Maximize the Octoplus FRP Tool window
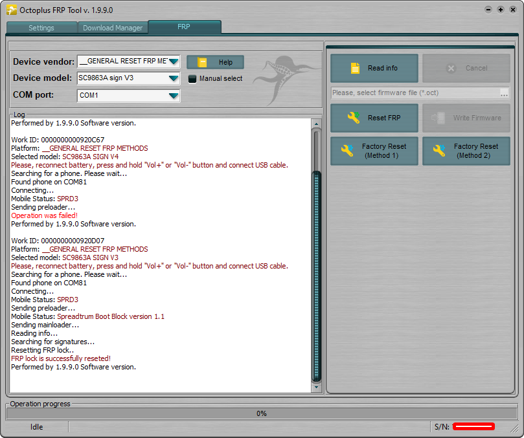This screenshot has height=438, width=524. click(501, 10)
